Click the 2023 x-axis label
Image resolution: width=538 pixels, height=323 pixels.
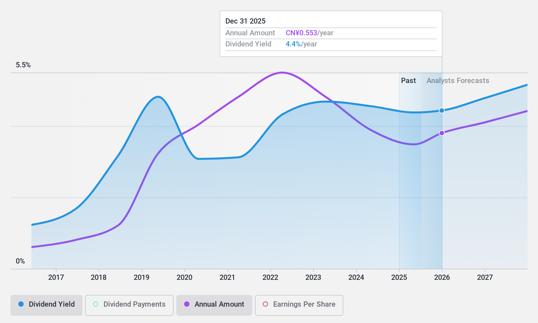[x=313, y=278]
